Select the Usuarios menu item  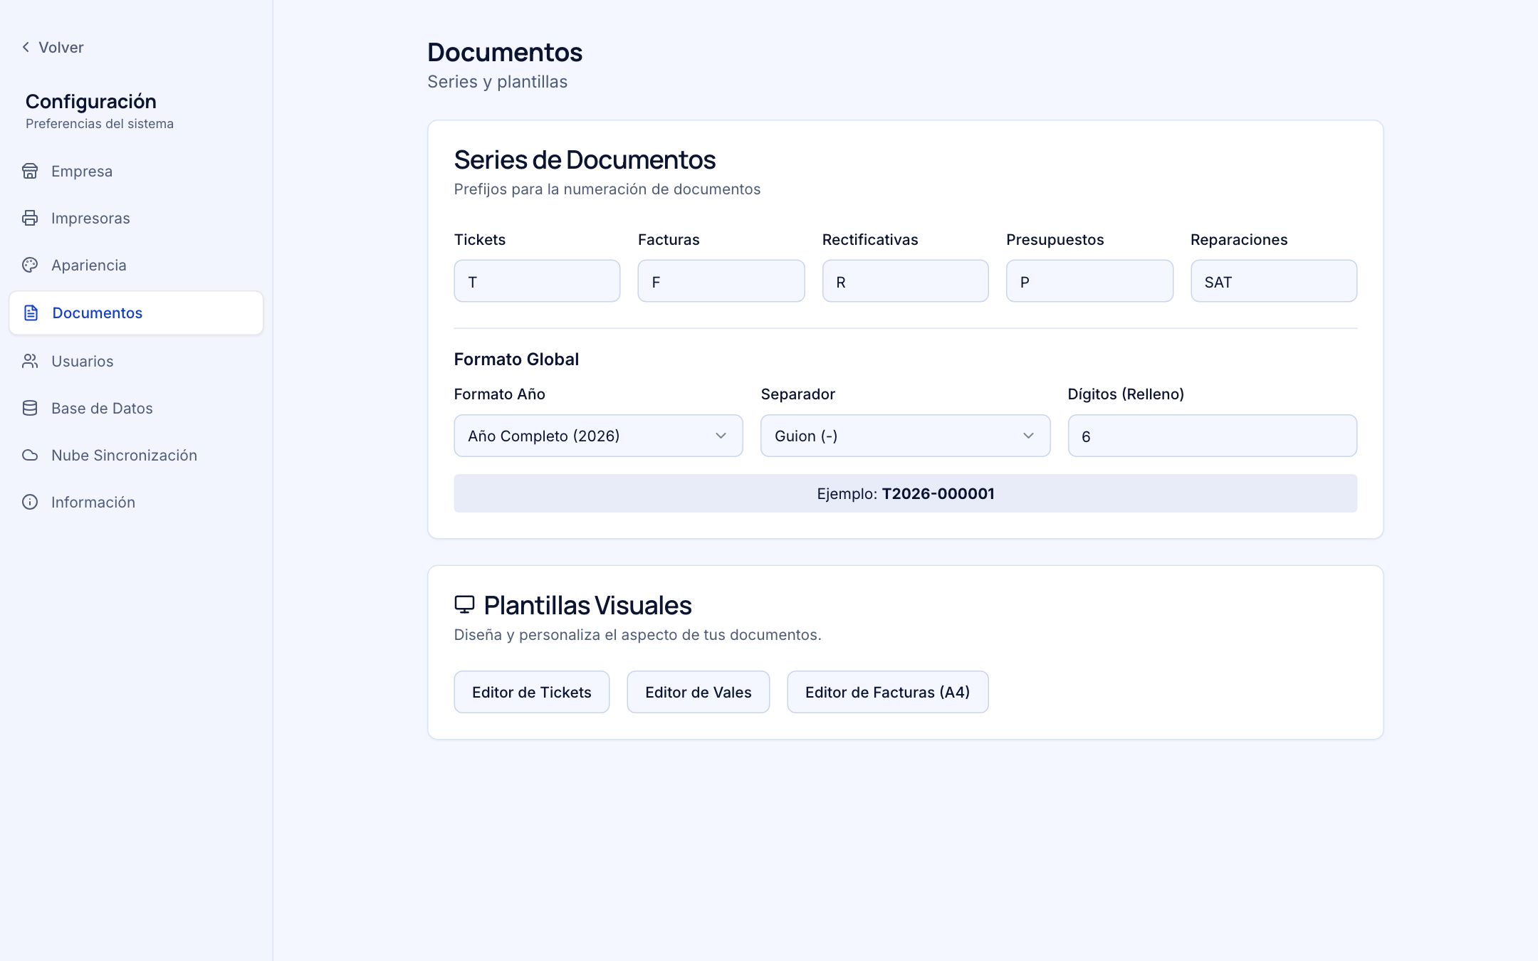(x=136, y=361)
